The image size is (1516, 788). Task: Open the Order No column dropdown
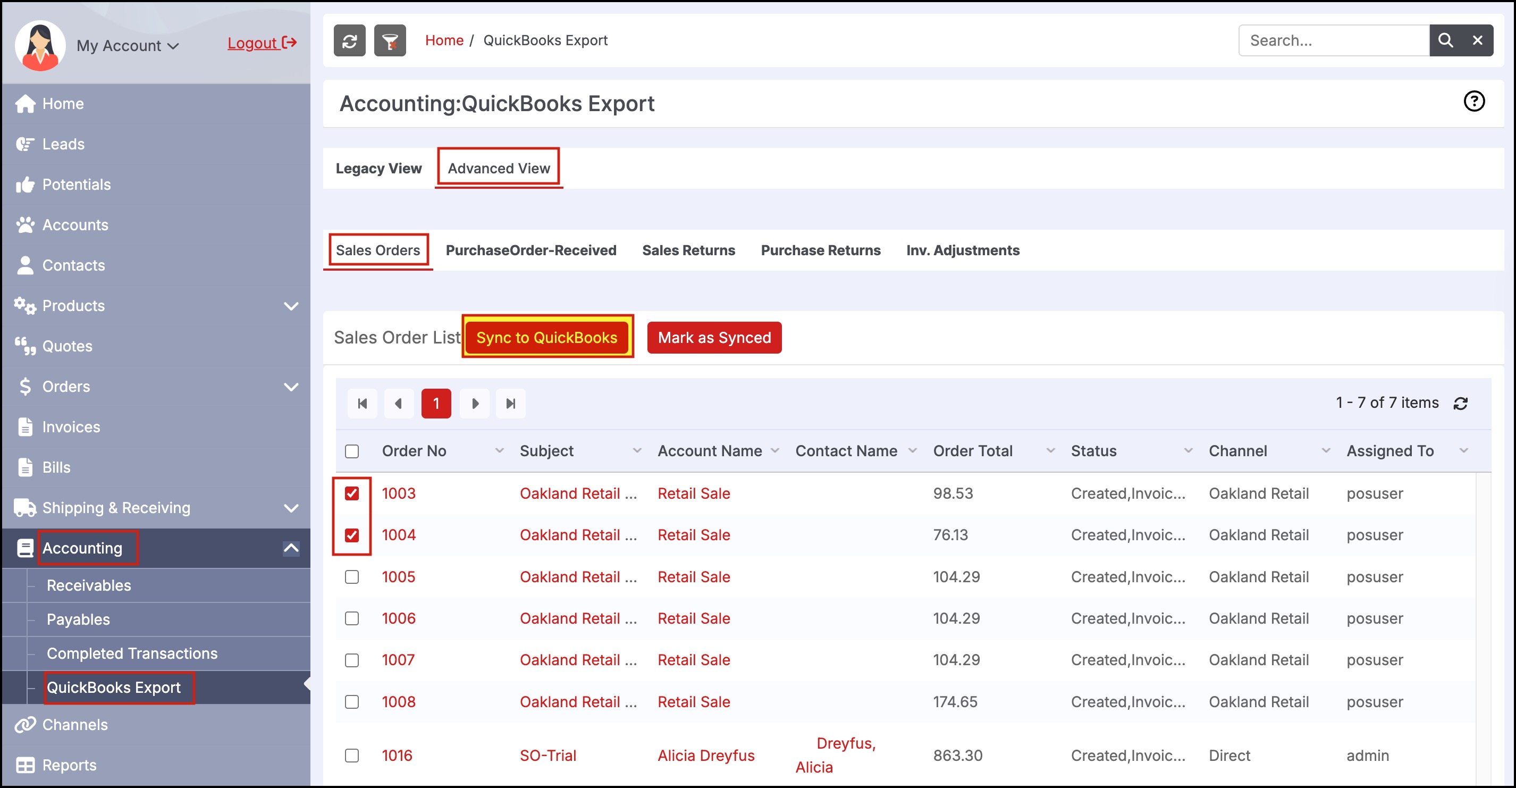point(499,451)
